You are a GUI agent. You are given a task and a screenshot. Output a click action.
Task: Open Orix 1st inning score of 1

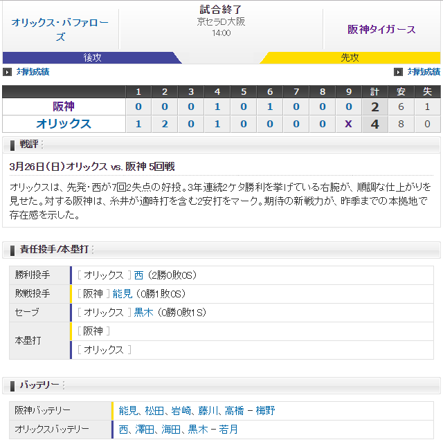coord(138,124)
